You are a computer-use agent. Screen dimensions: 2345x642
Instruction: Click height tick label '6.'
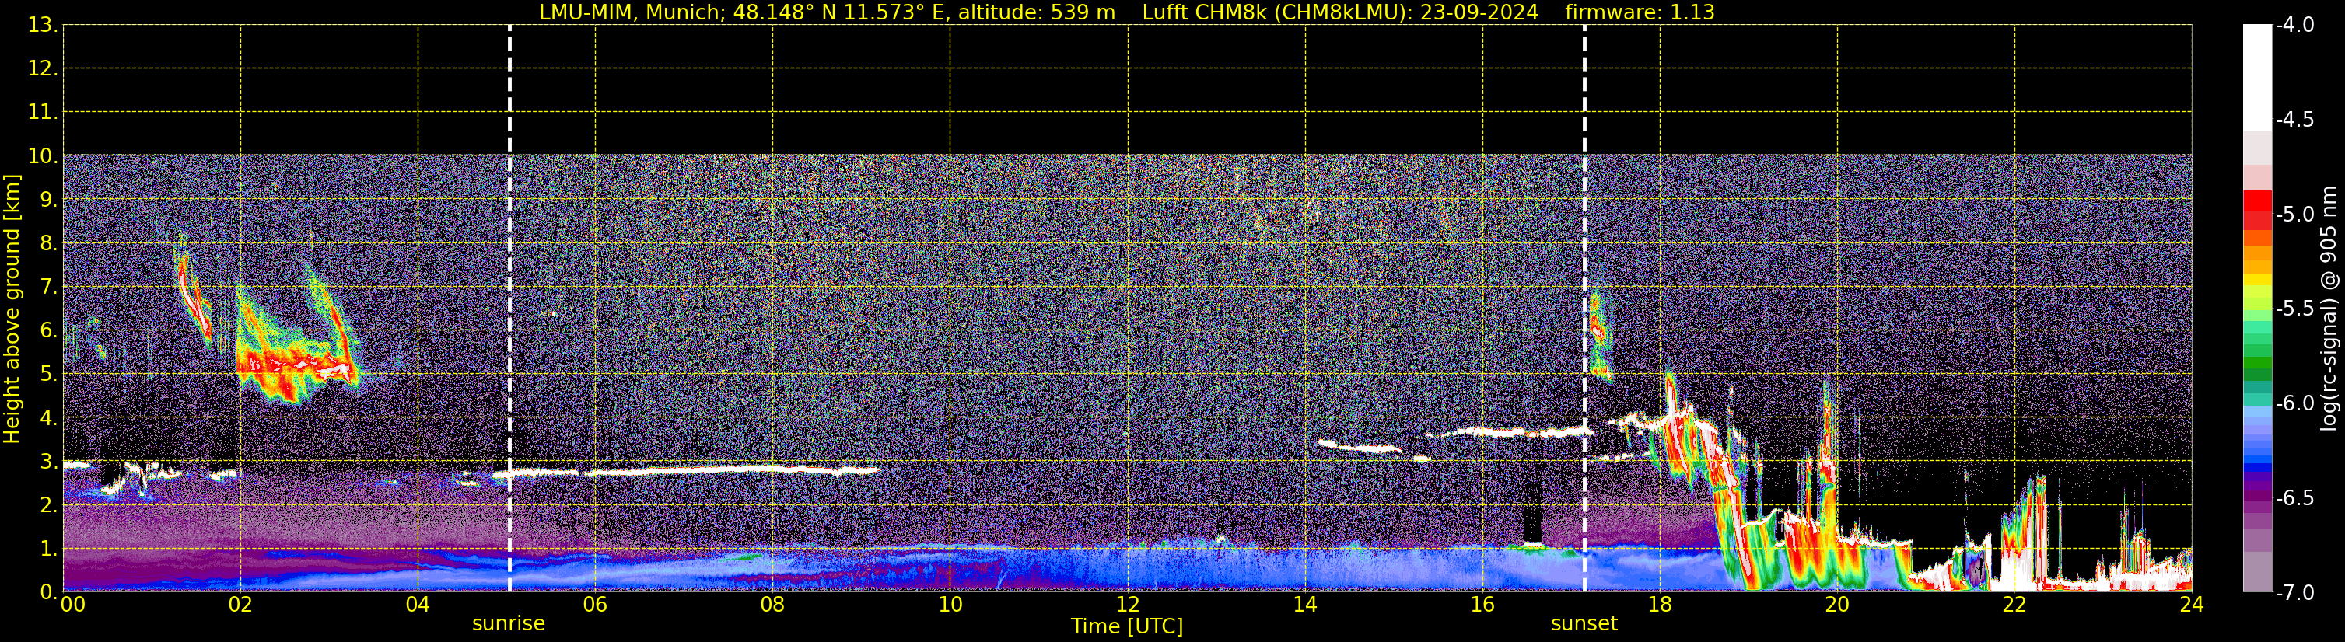coord(47,331)
